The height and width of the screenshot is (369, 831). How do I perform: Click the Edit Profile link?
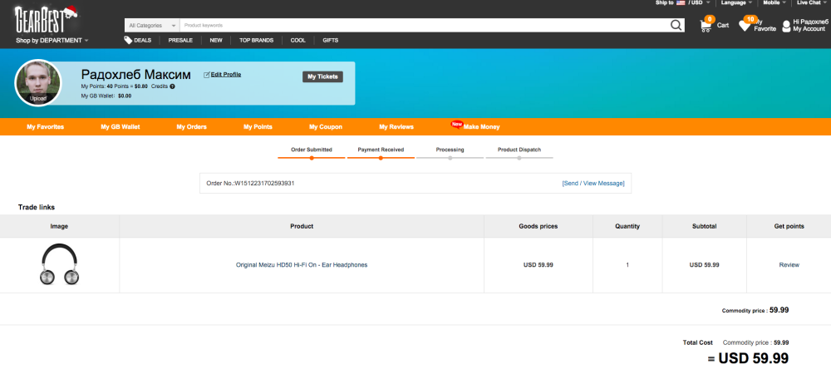coord(226,75)
